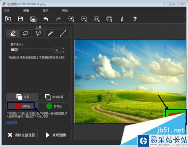Open the 文件 menu
This screenshot has height=147, width=188.
pyautogui.click(x=7, y=11)
